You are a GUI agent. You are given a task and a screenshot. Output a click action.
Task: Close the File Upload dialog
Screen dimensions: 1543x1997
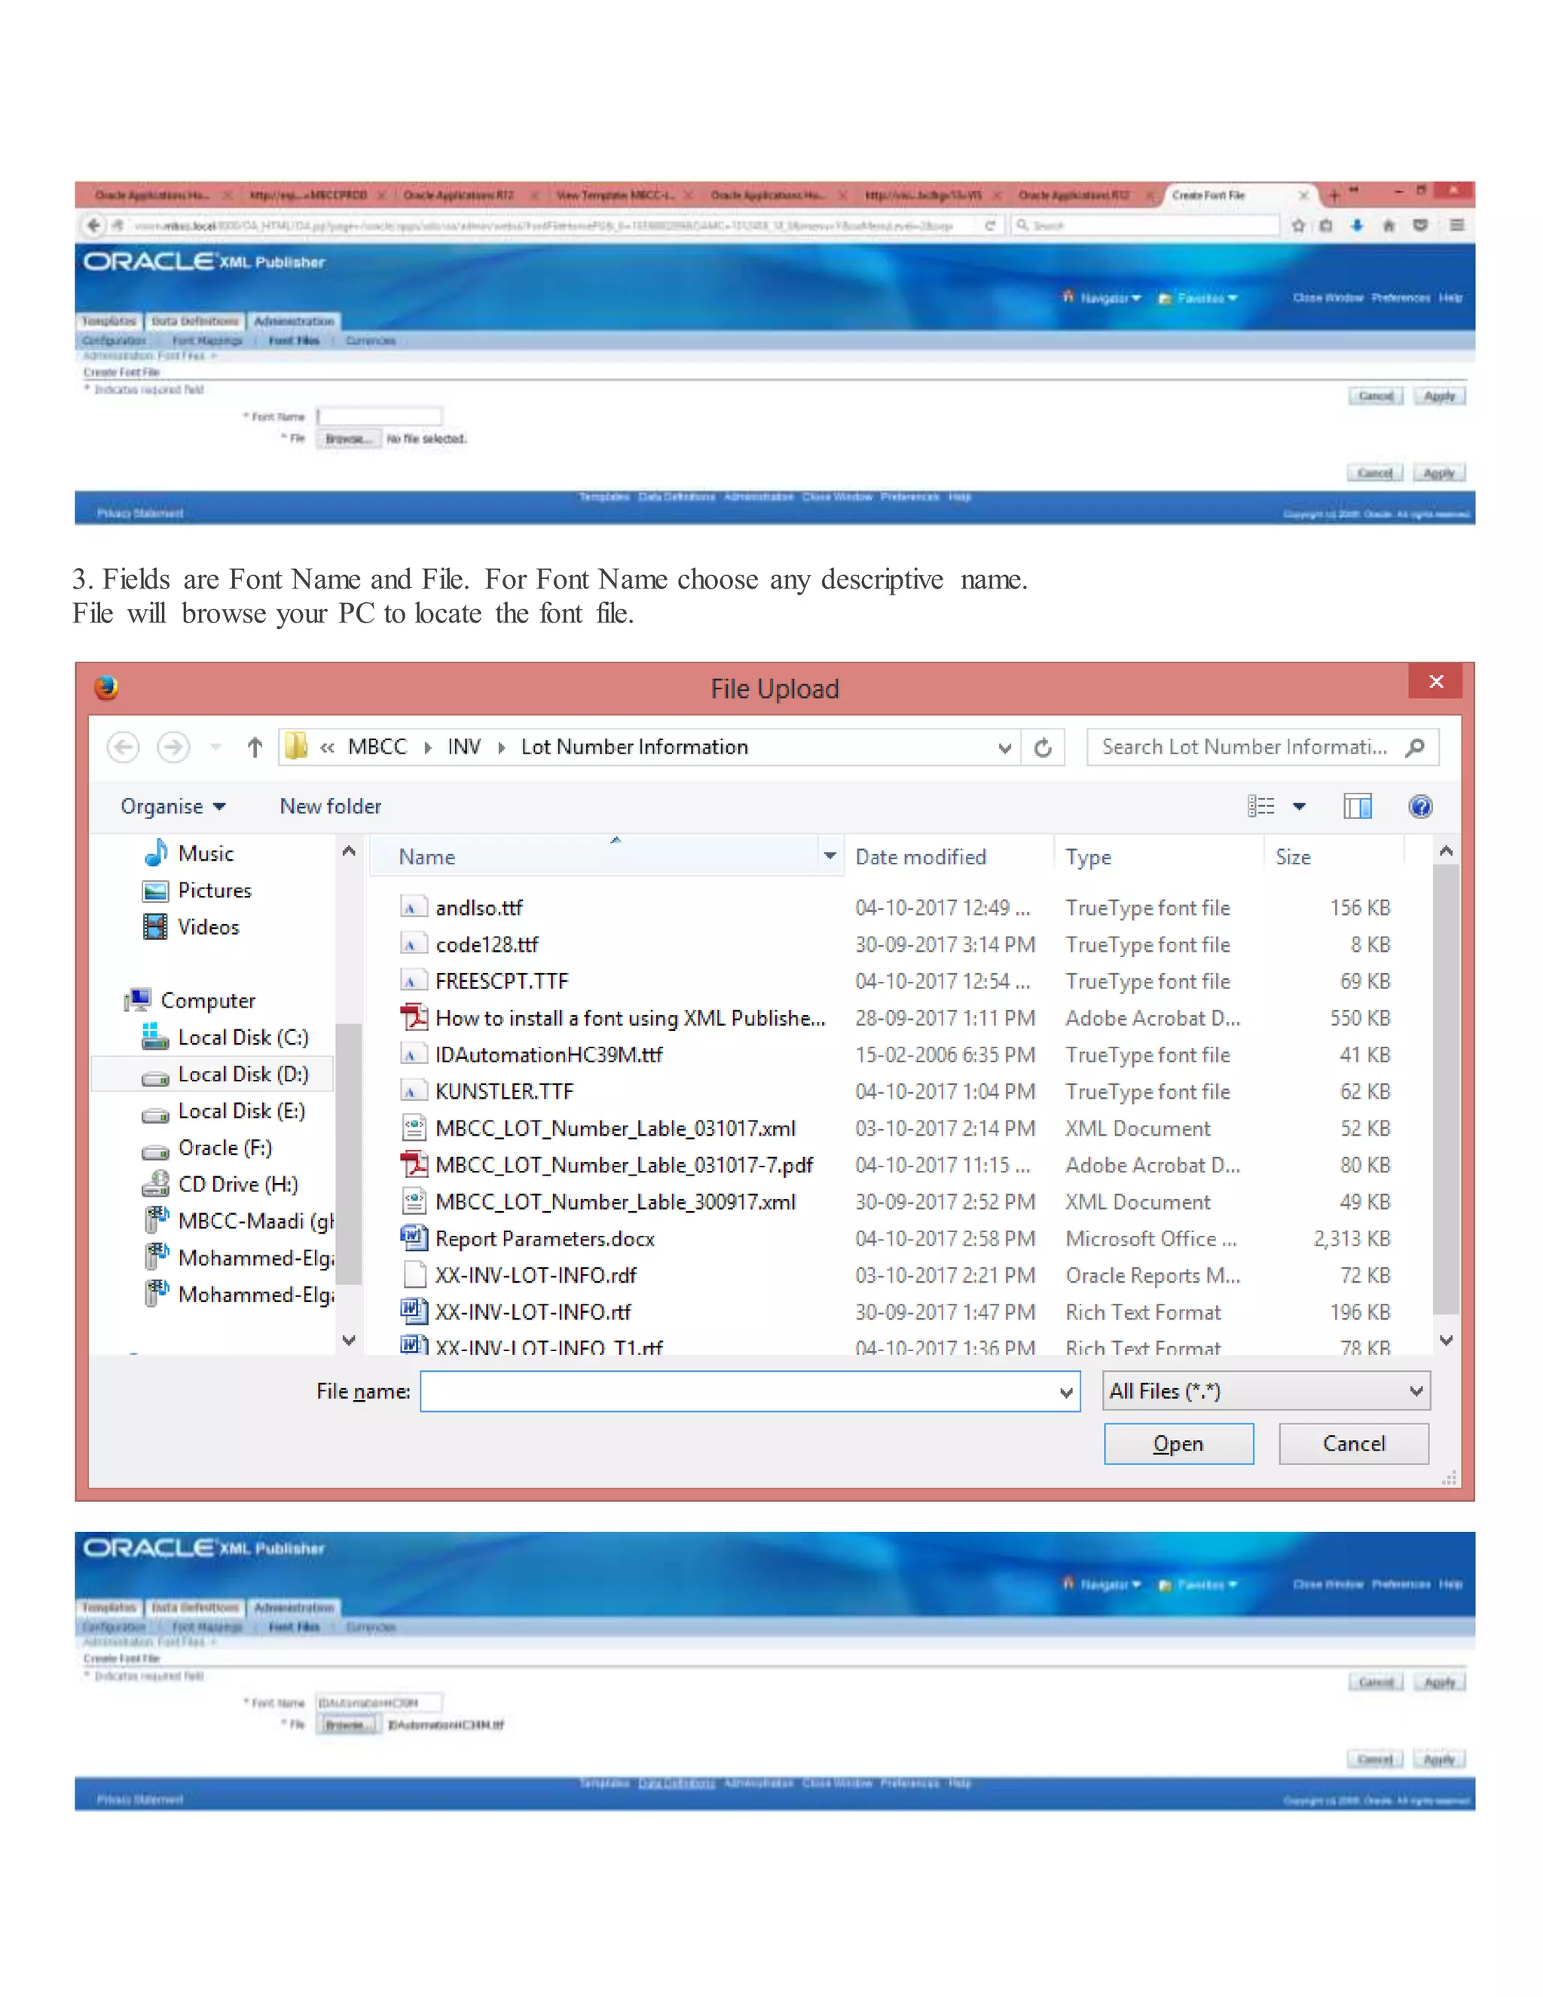click(x=1435, y=681)
